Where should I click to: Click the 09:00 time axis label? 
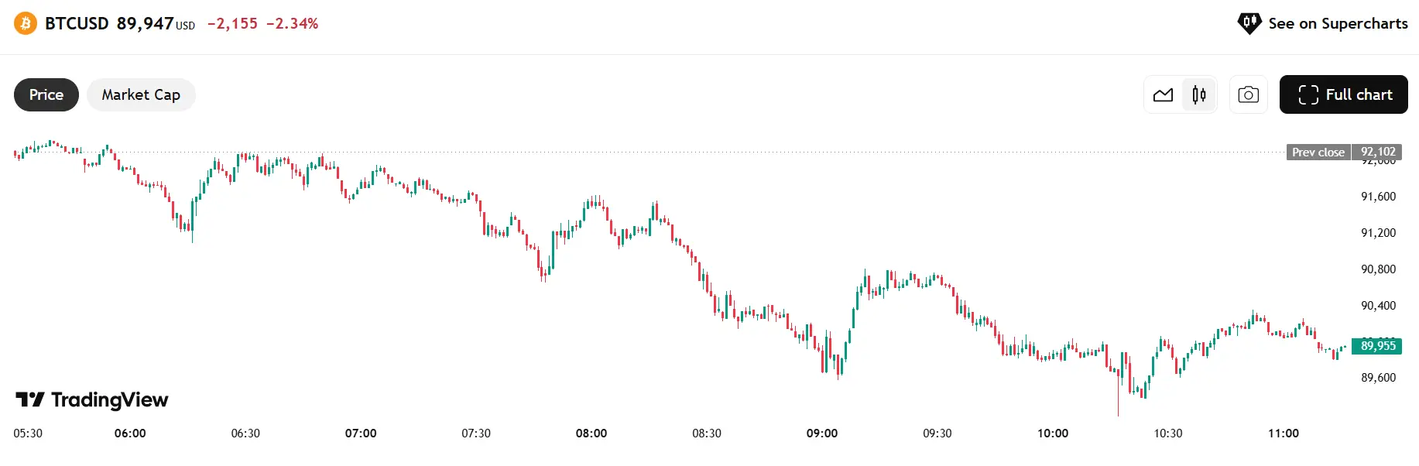(824, 433)
